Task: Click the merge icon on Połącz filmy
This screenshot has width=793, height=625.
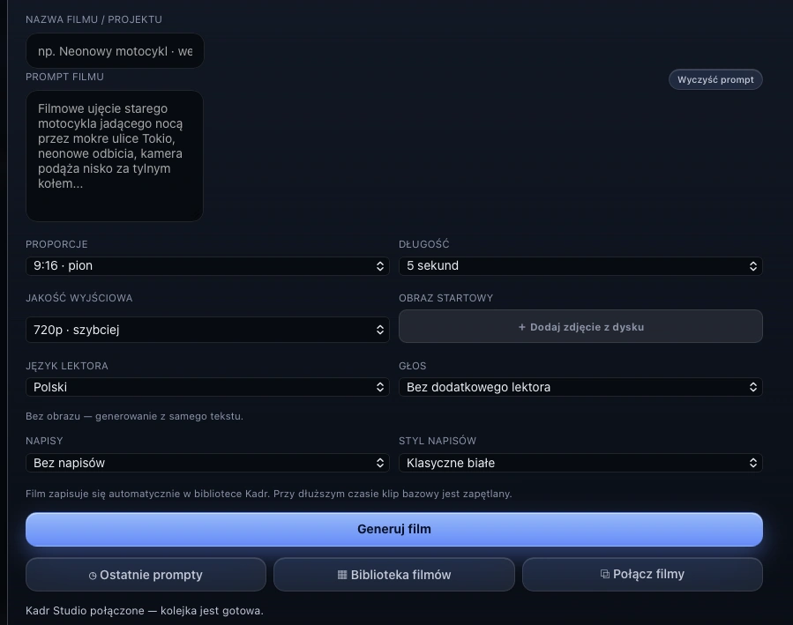Action: point(605,574)
